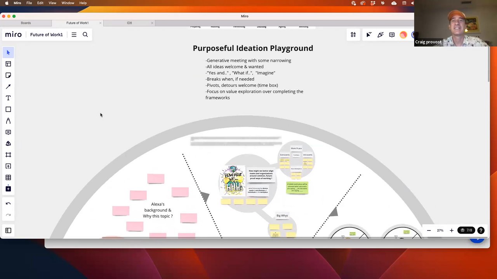Select the Shape rectangle tool
Screen dimensions: 497x279
pos(8,109)
